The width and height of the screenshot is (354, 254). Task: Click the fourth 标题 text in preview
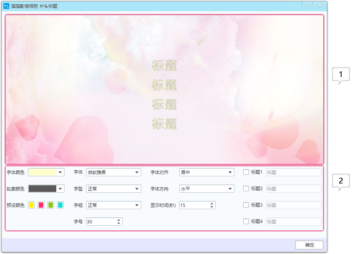pos(164,124)
